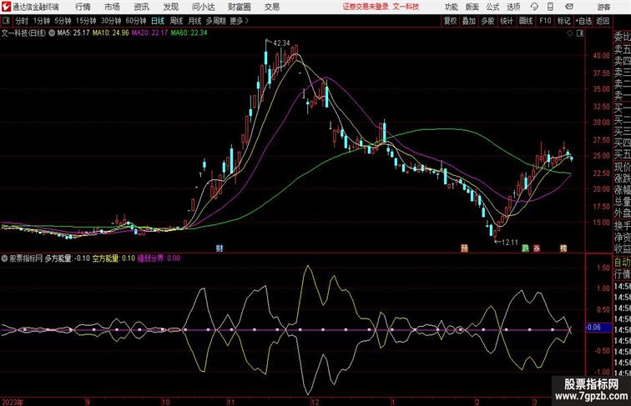631x406 pixels.
Task: Open the 版面 menu
Action: click(x=472, y=7)
